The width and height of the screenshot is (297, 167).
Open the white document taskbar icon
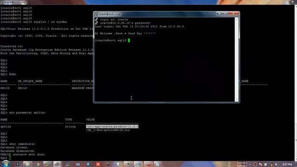click(118, 164)
